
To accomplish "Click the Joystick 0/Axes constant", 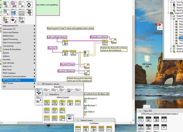I will coord(67,64).
